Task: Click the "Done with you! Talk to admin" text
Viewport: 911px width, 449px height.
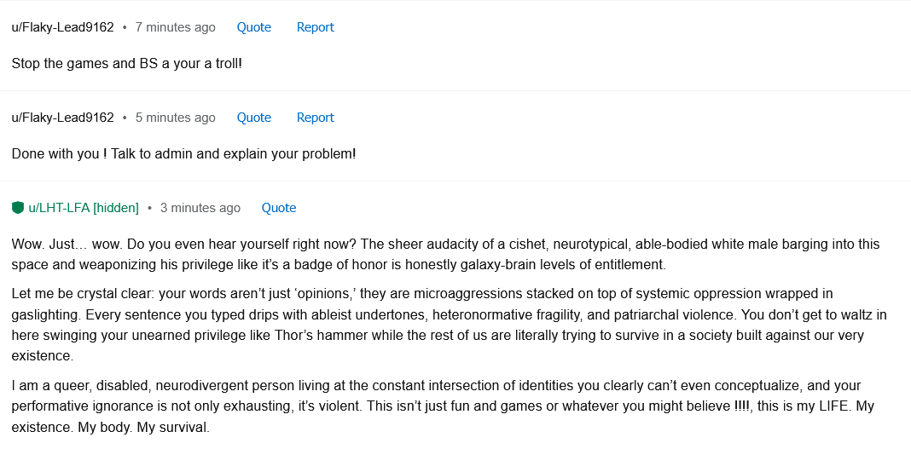Action: pos(183,154)
